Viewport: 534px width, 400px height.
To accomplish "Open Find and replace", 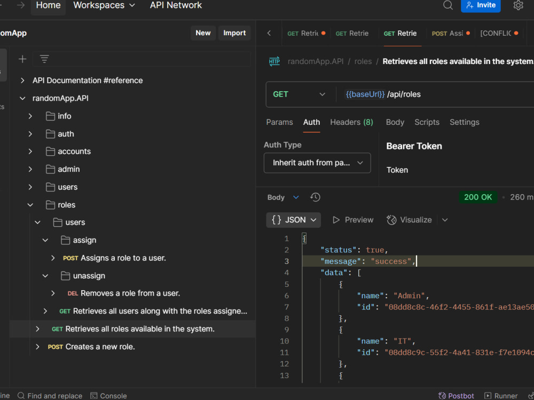I will (50, 396).
